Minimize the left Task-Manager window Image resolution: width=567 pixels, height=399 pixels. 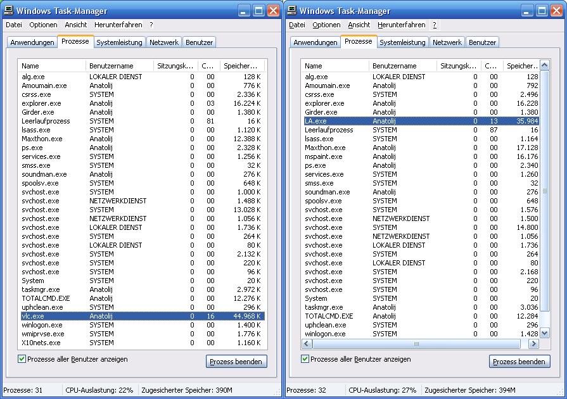tap(244, 10)
